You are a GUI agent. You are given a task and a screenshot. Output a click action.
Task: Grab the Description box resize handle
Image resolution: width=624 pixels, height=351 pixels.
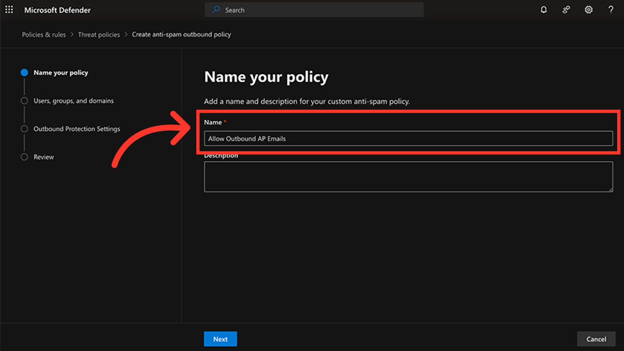click(x=611, y=190)
